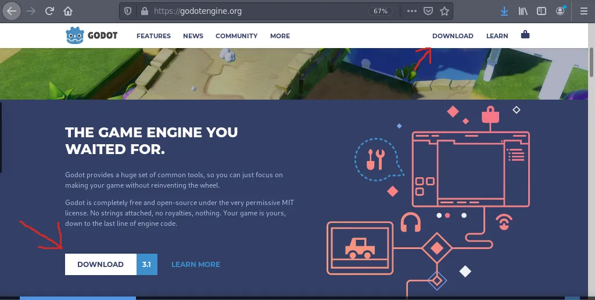Expand the MORE nav menu
Screen dimensions: 595x300
pyautogui.click(x=280, y=36)
